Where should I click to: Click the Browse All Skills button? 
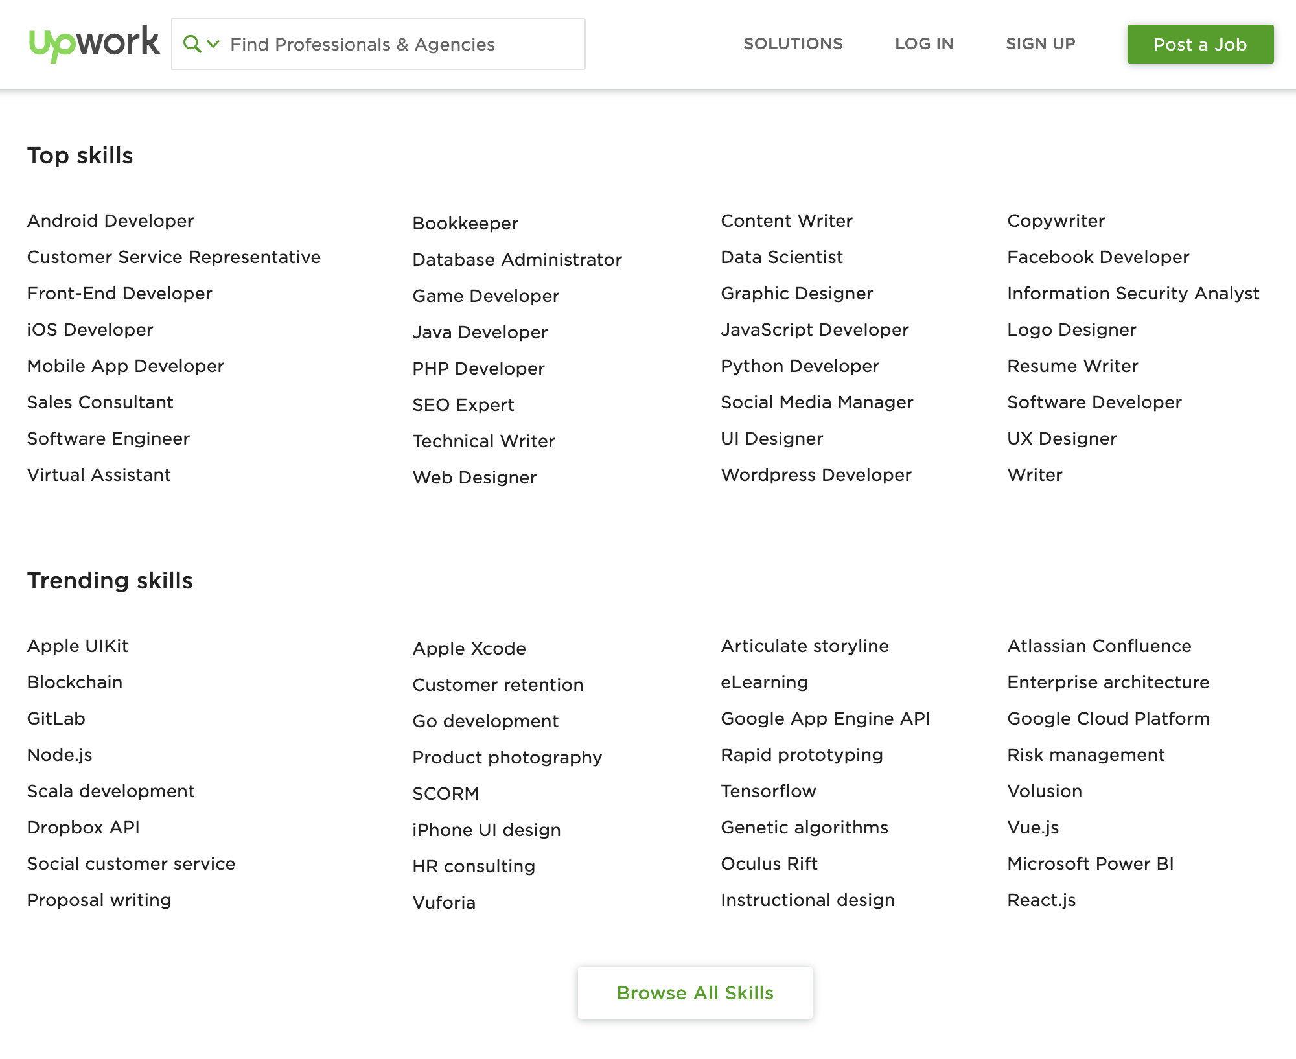[695, 993]
